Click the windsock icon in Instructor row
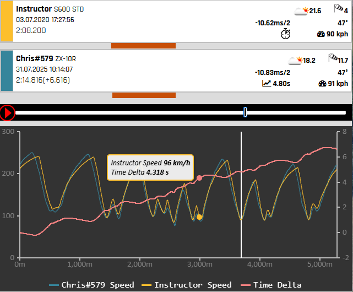Viewport: 353px width, 292px height. [339, 9]
